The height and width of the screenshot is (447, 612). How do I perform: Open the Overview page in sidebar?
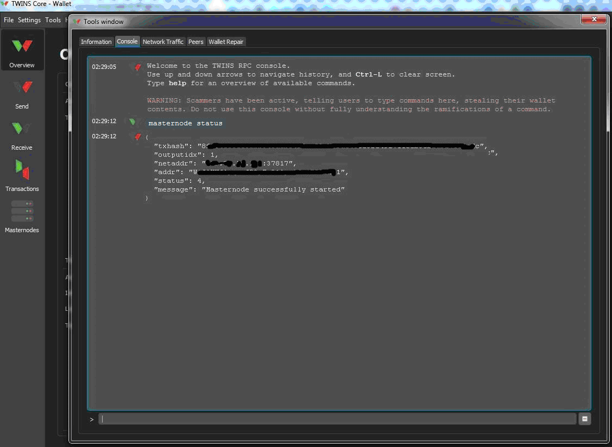click(x=22, y=51)
